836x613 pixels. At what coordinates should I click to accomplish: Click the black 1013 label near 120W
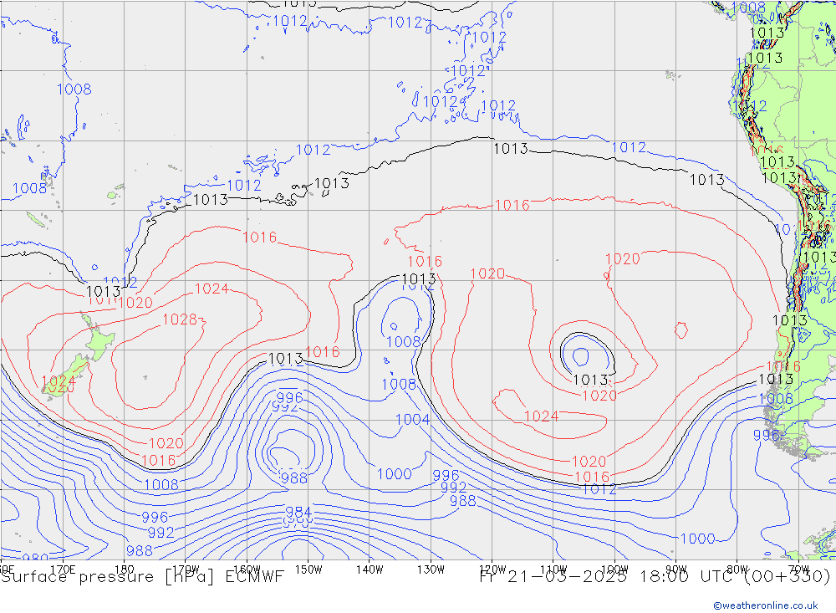510,149
